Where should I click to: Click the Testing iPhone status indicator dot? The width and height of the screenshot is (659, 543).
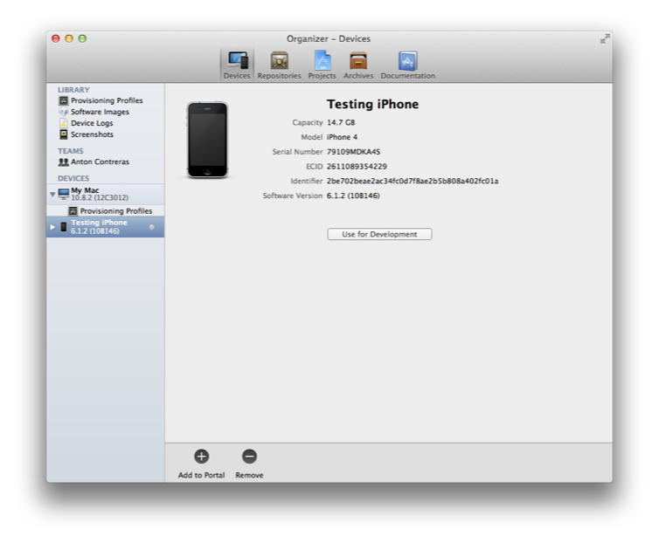tap(151, 227)
